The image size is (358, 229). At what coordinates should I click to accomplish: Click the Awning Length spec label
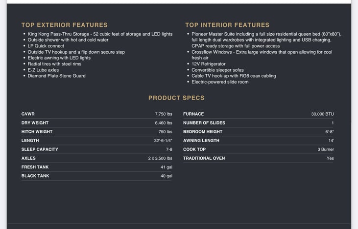click(201, 141)
